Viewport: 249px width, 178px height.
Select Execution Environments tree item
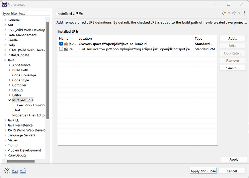[31, 105]
